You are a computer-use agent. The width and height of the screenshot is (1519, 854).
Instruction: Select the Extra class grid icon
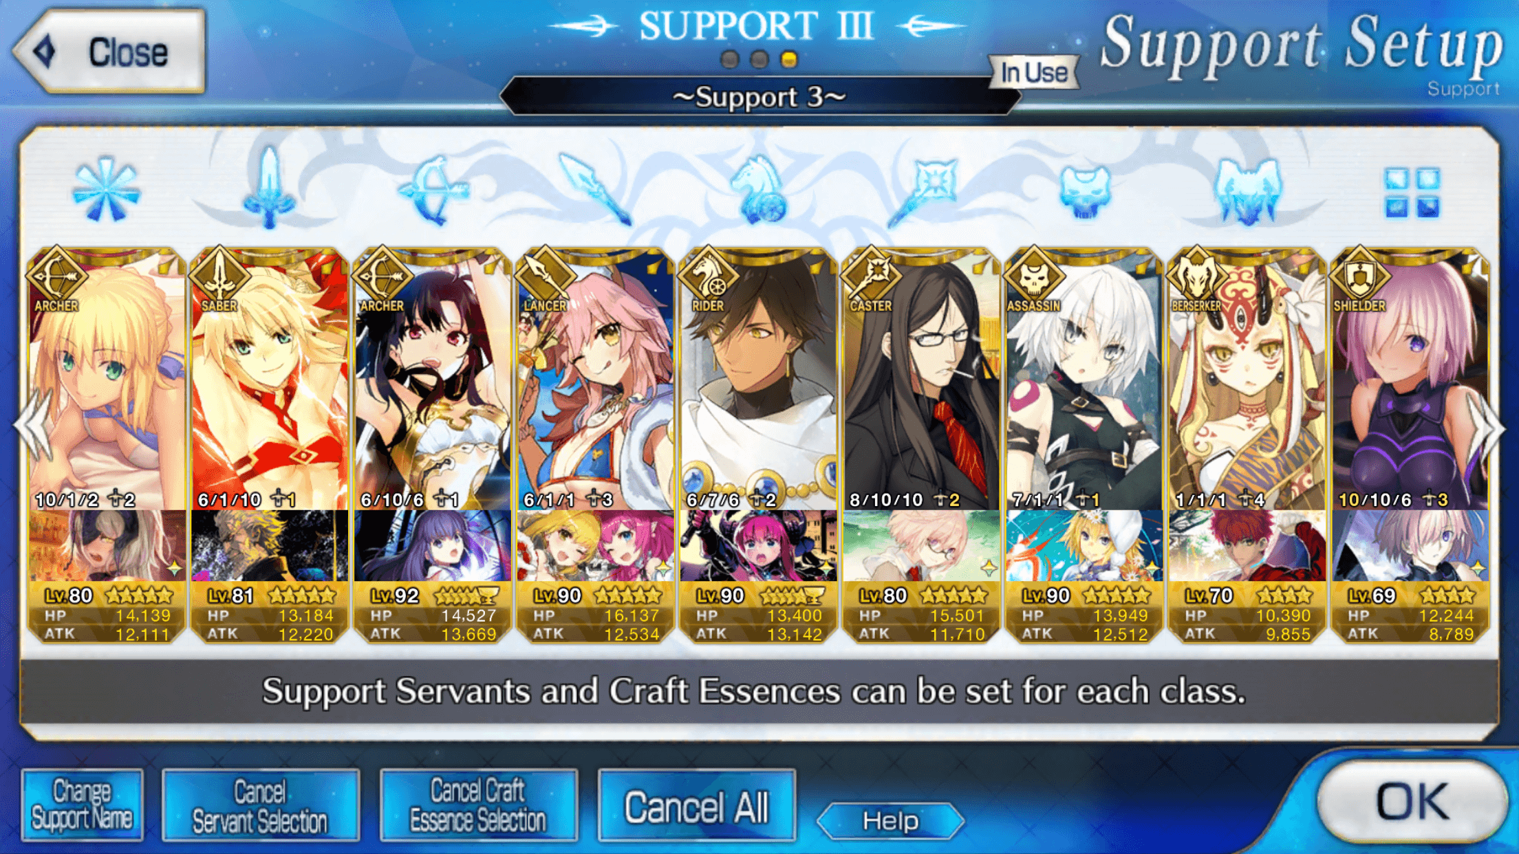pos(1412,193)
